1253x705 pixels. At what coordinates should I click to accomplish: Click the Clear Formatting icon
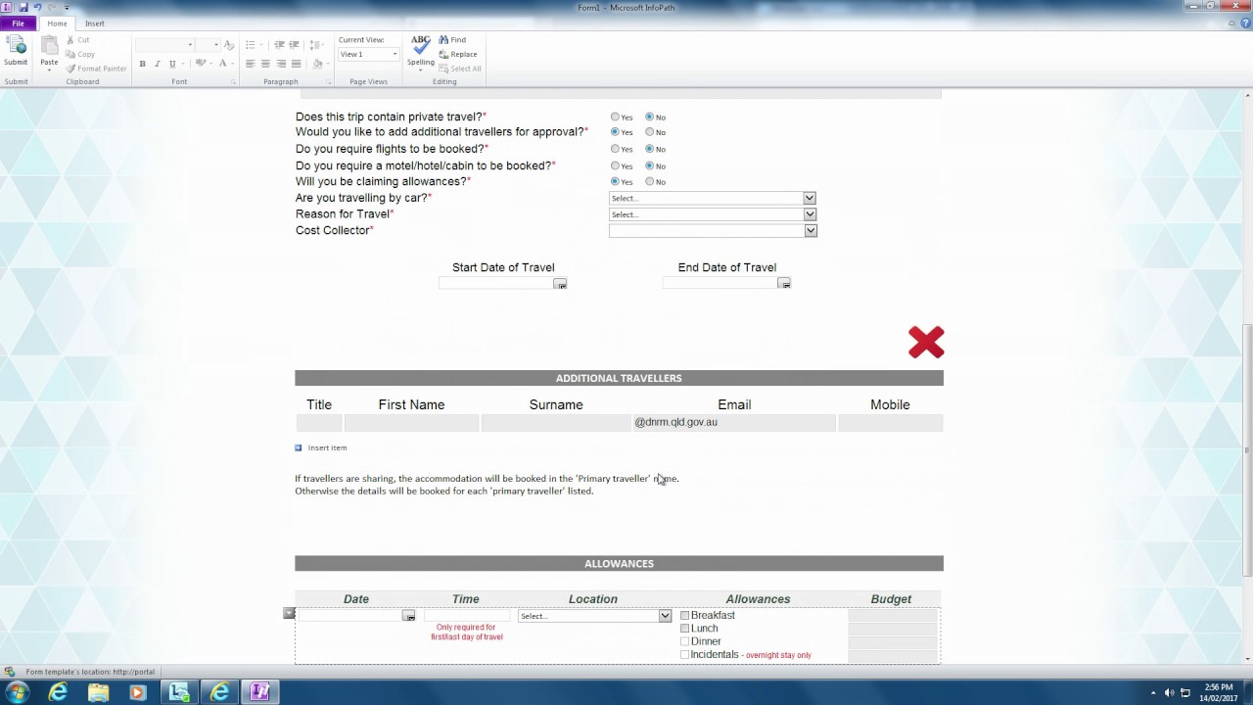coord(229,45)
